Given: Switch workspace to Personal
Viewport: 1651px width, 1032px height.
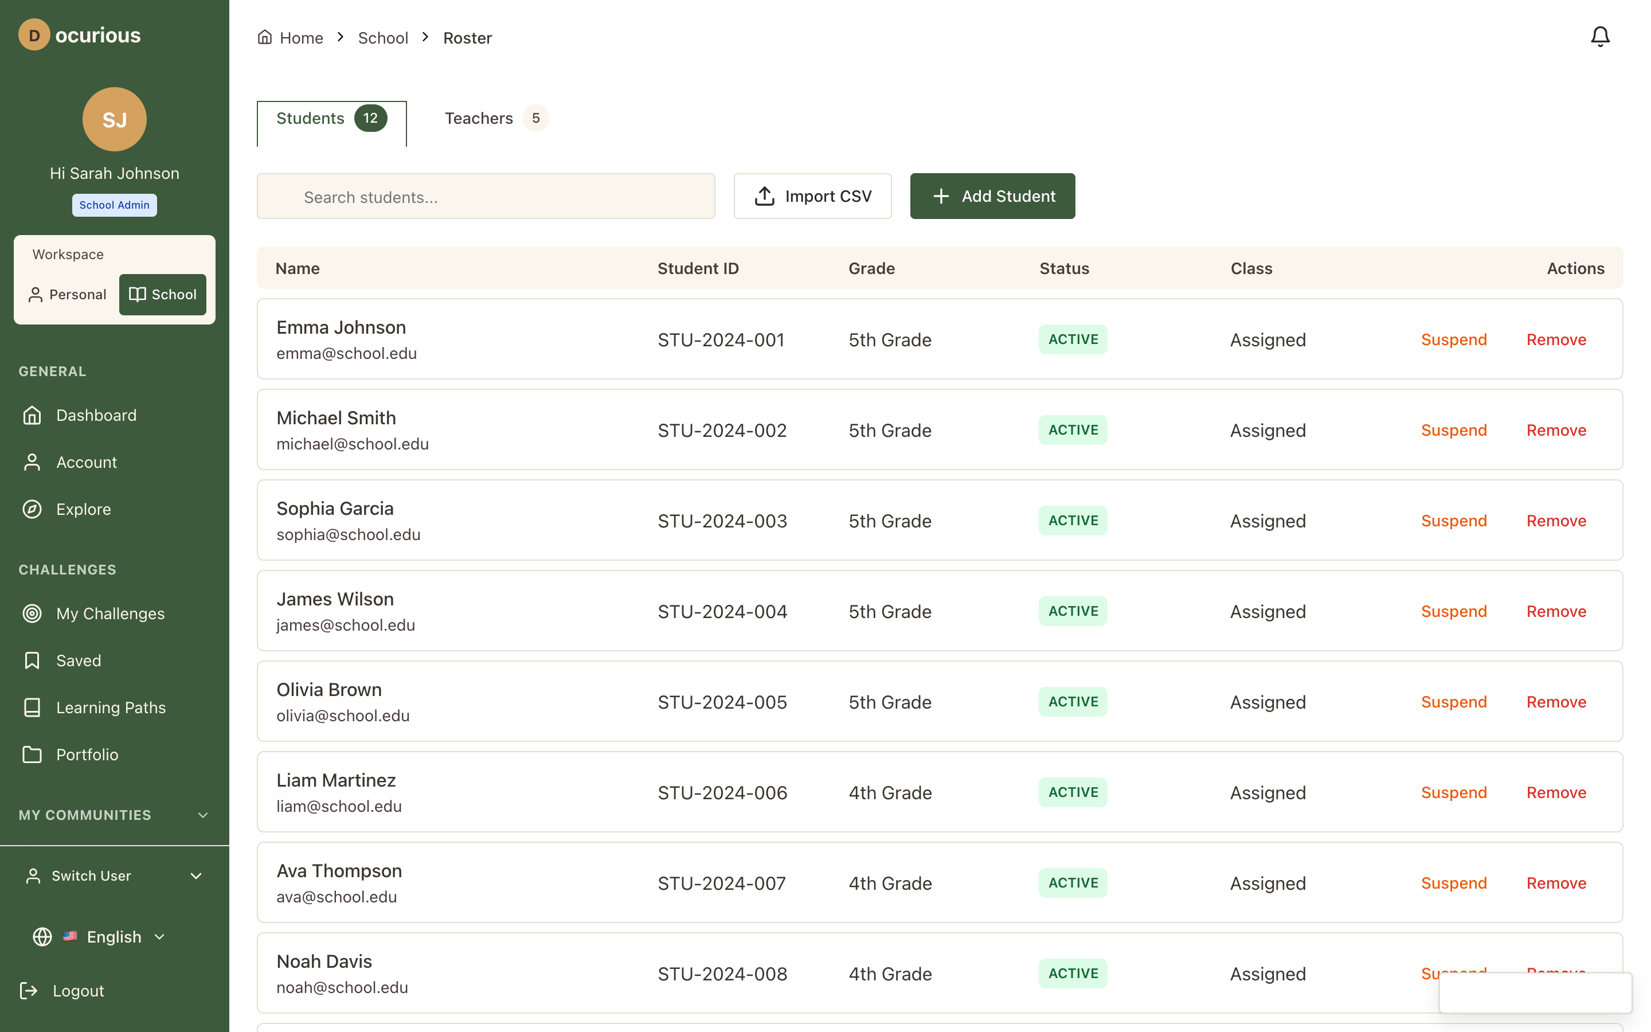Looking at the screenshot, I should click(x=68, y=294).
